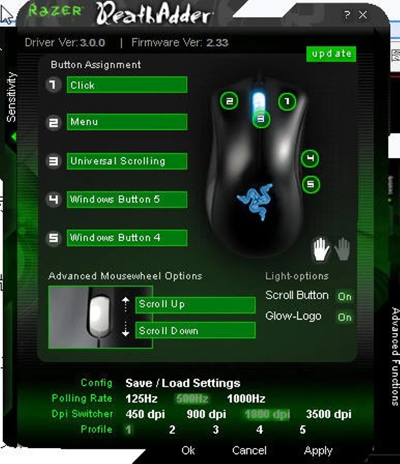The height and width of the screenshot is (464, 400).
Task: Open Windows Button 4 assignment dropdown
Action: click(127, 238)
